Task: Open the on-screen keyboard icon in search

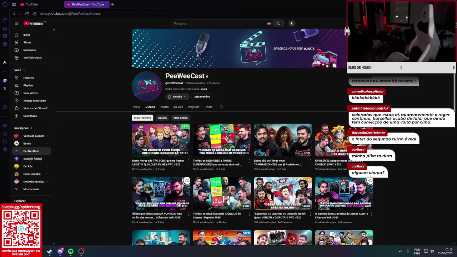Action: tap(269, 24)
